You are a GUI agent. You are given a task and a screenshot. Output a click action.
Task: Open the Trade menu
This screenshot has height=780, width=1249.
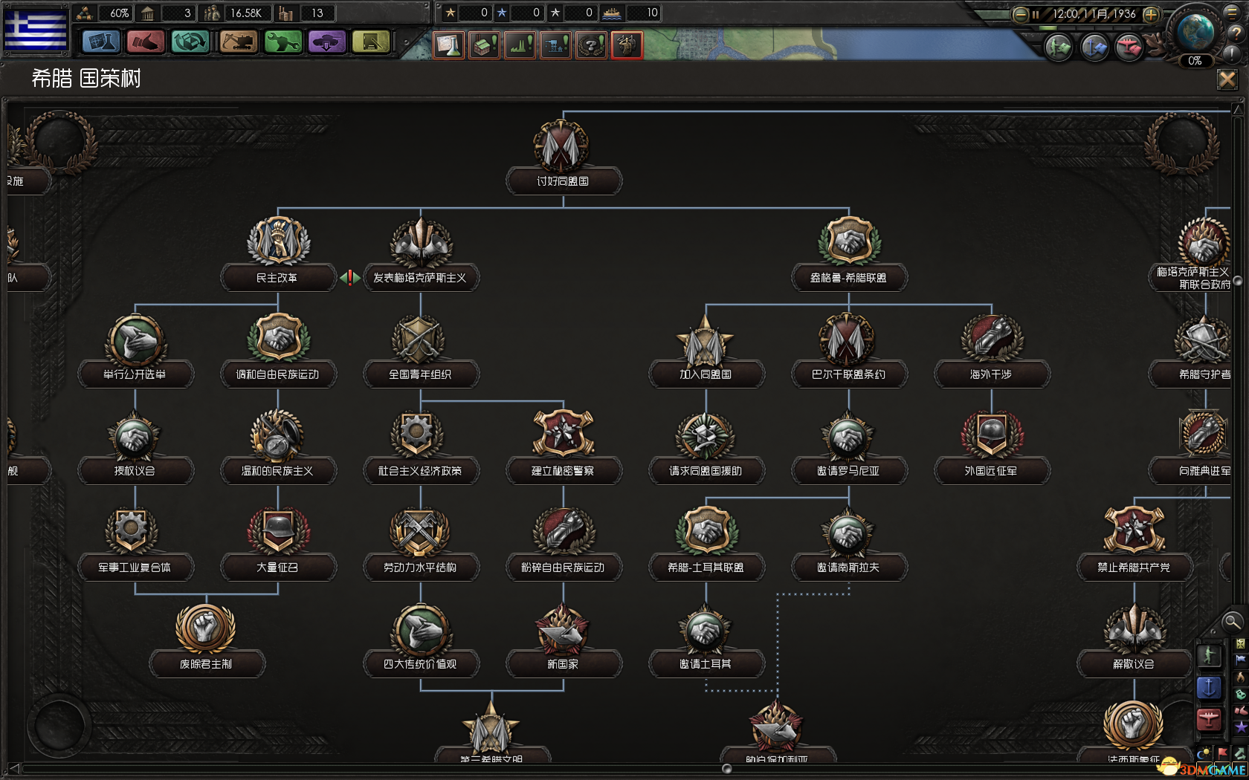click(x=190, y=42)
